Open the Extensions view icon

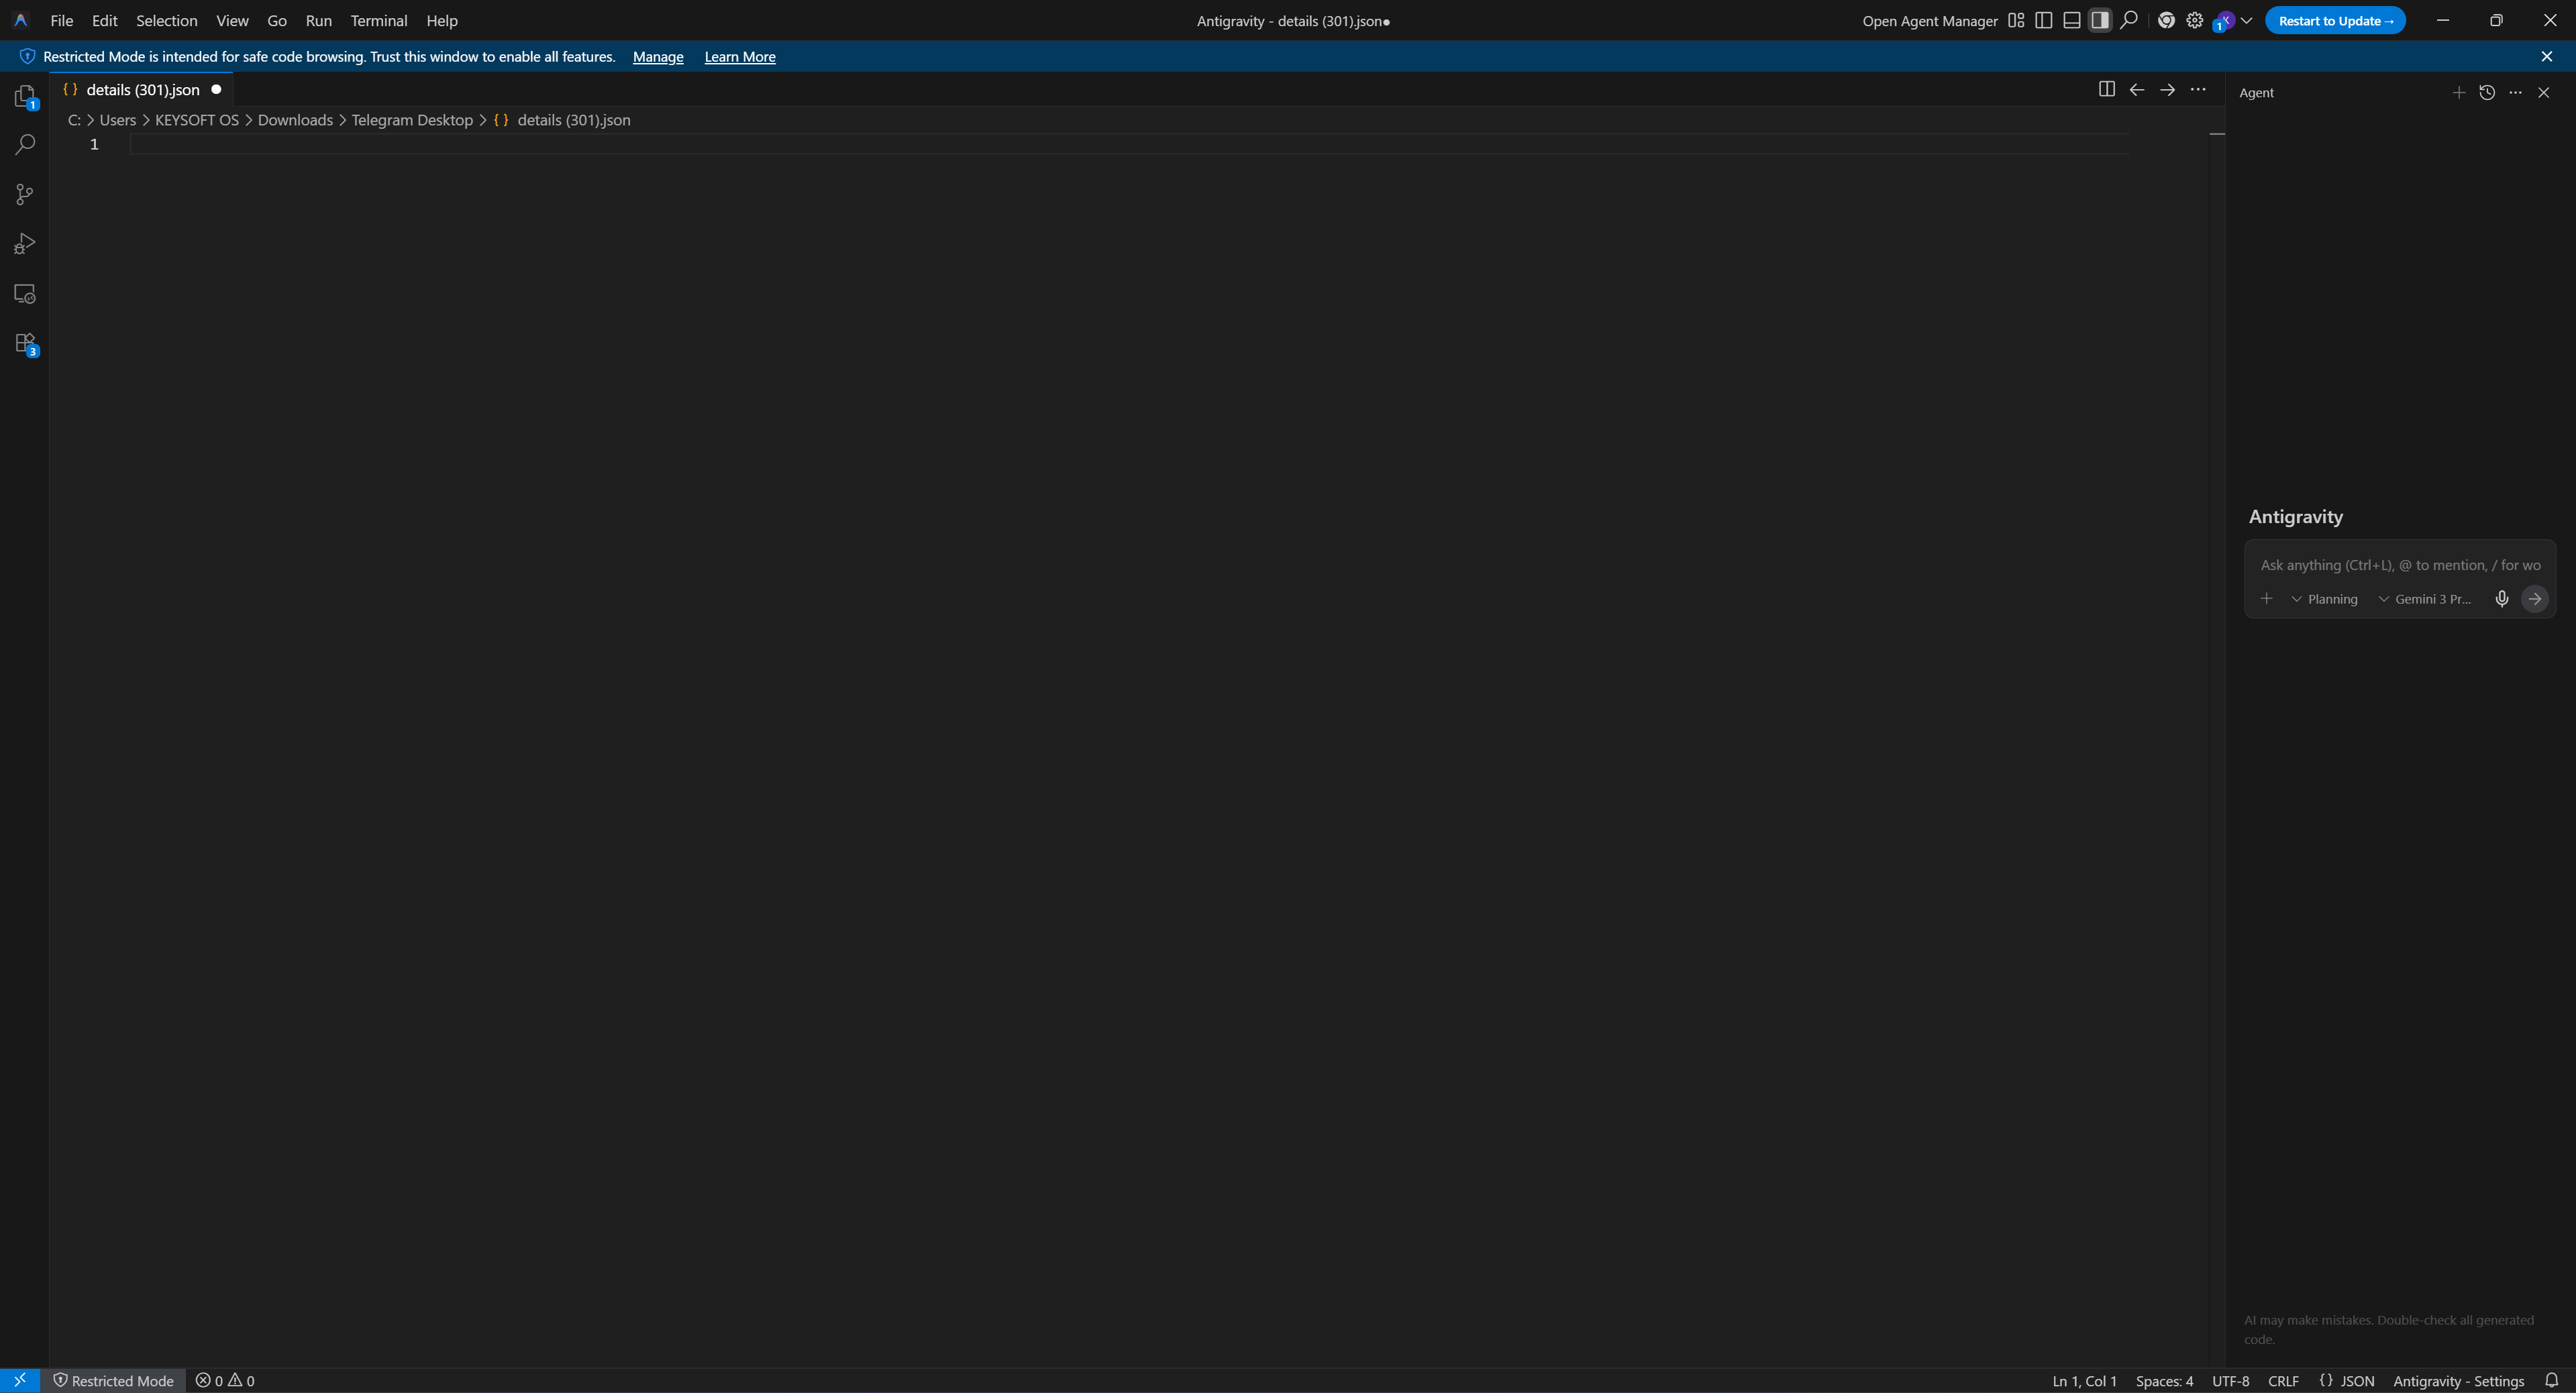tap(25, 344)
